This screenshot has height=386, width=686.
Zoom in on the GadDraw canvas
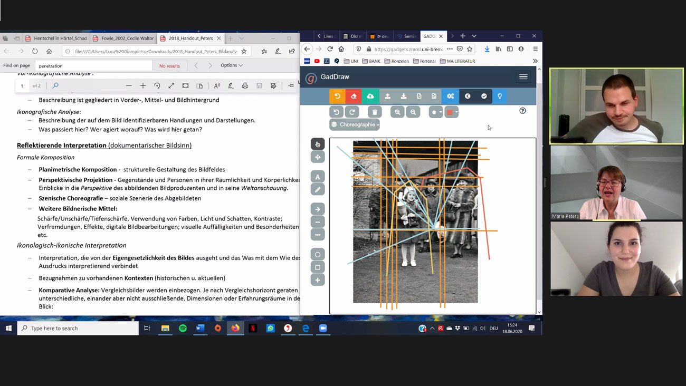(x=397, y=112)
